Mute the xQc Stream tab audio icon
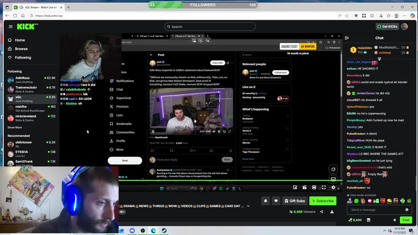 point(21,7)
